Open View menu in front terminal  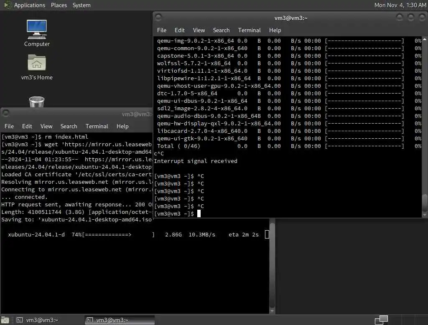[x=199, y=30]
